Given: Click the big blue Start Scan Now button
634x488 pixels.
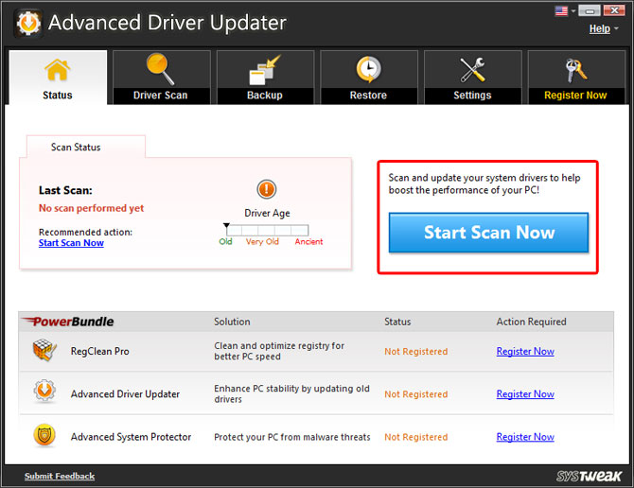Looking at the screenshot, I should point(488,233).
